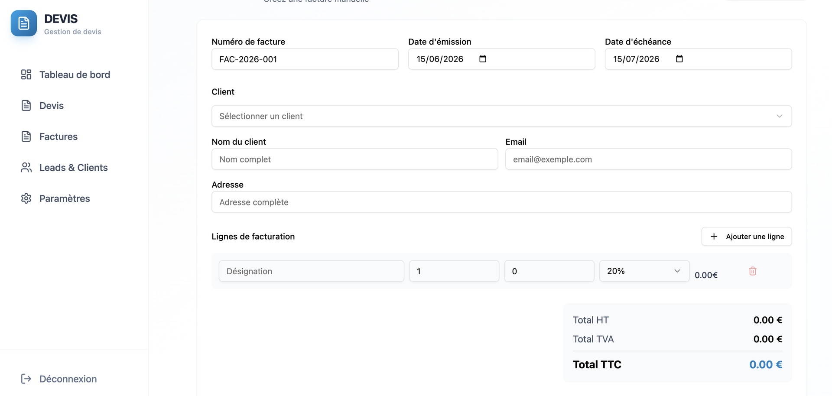Open calendar picker for Date d'échéance
The width and height of the screenshot is (832, 396).
pyautogui.click(x=679, y=59)
